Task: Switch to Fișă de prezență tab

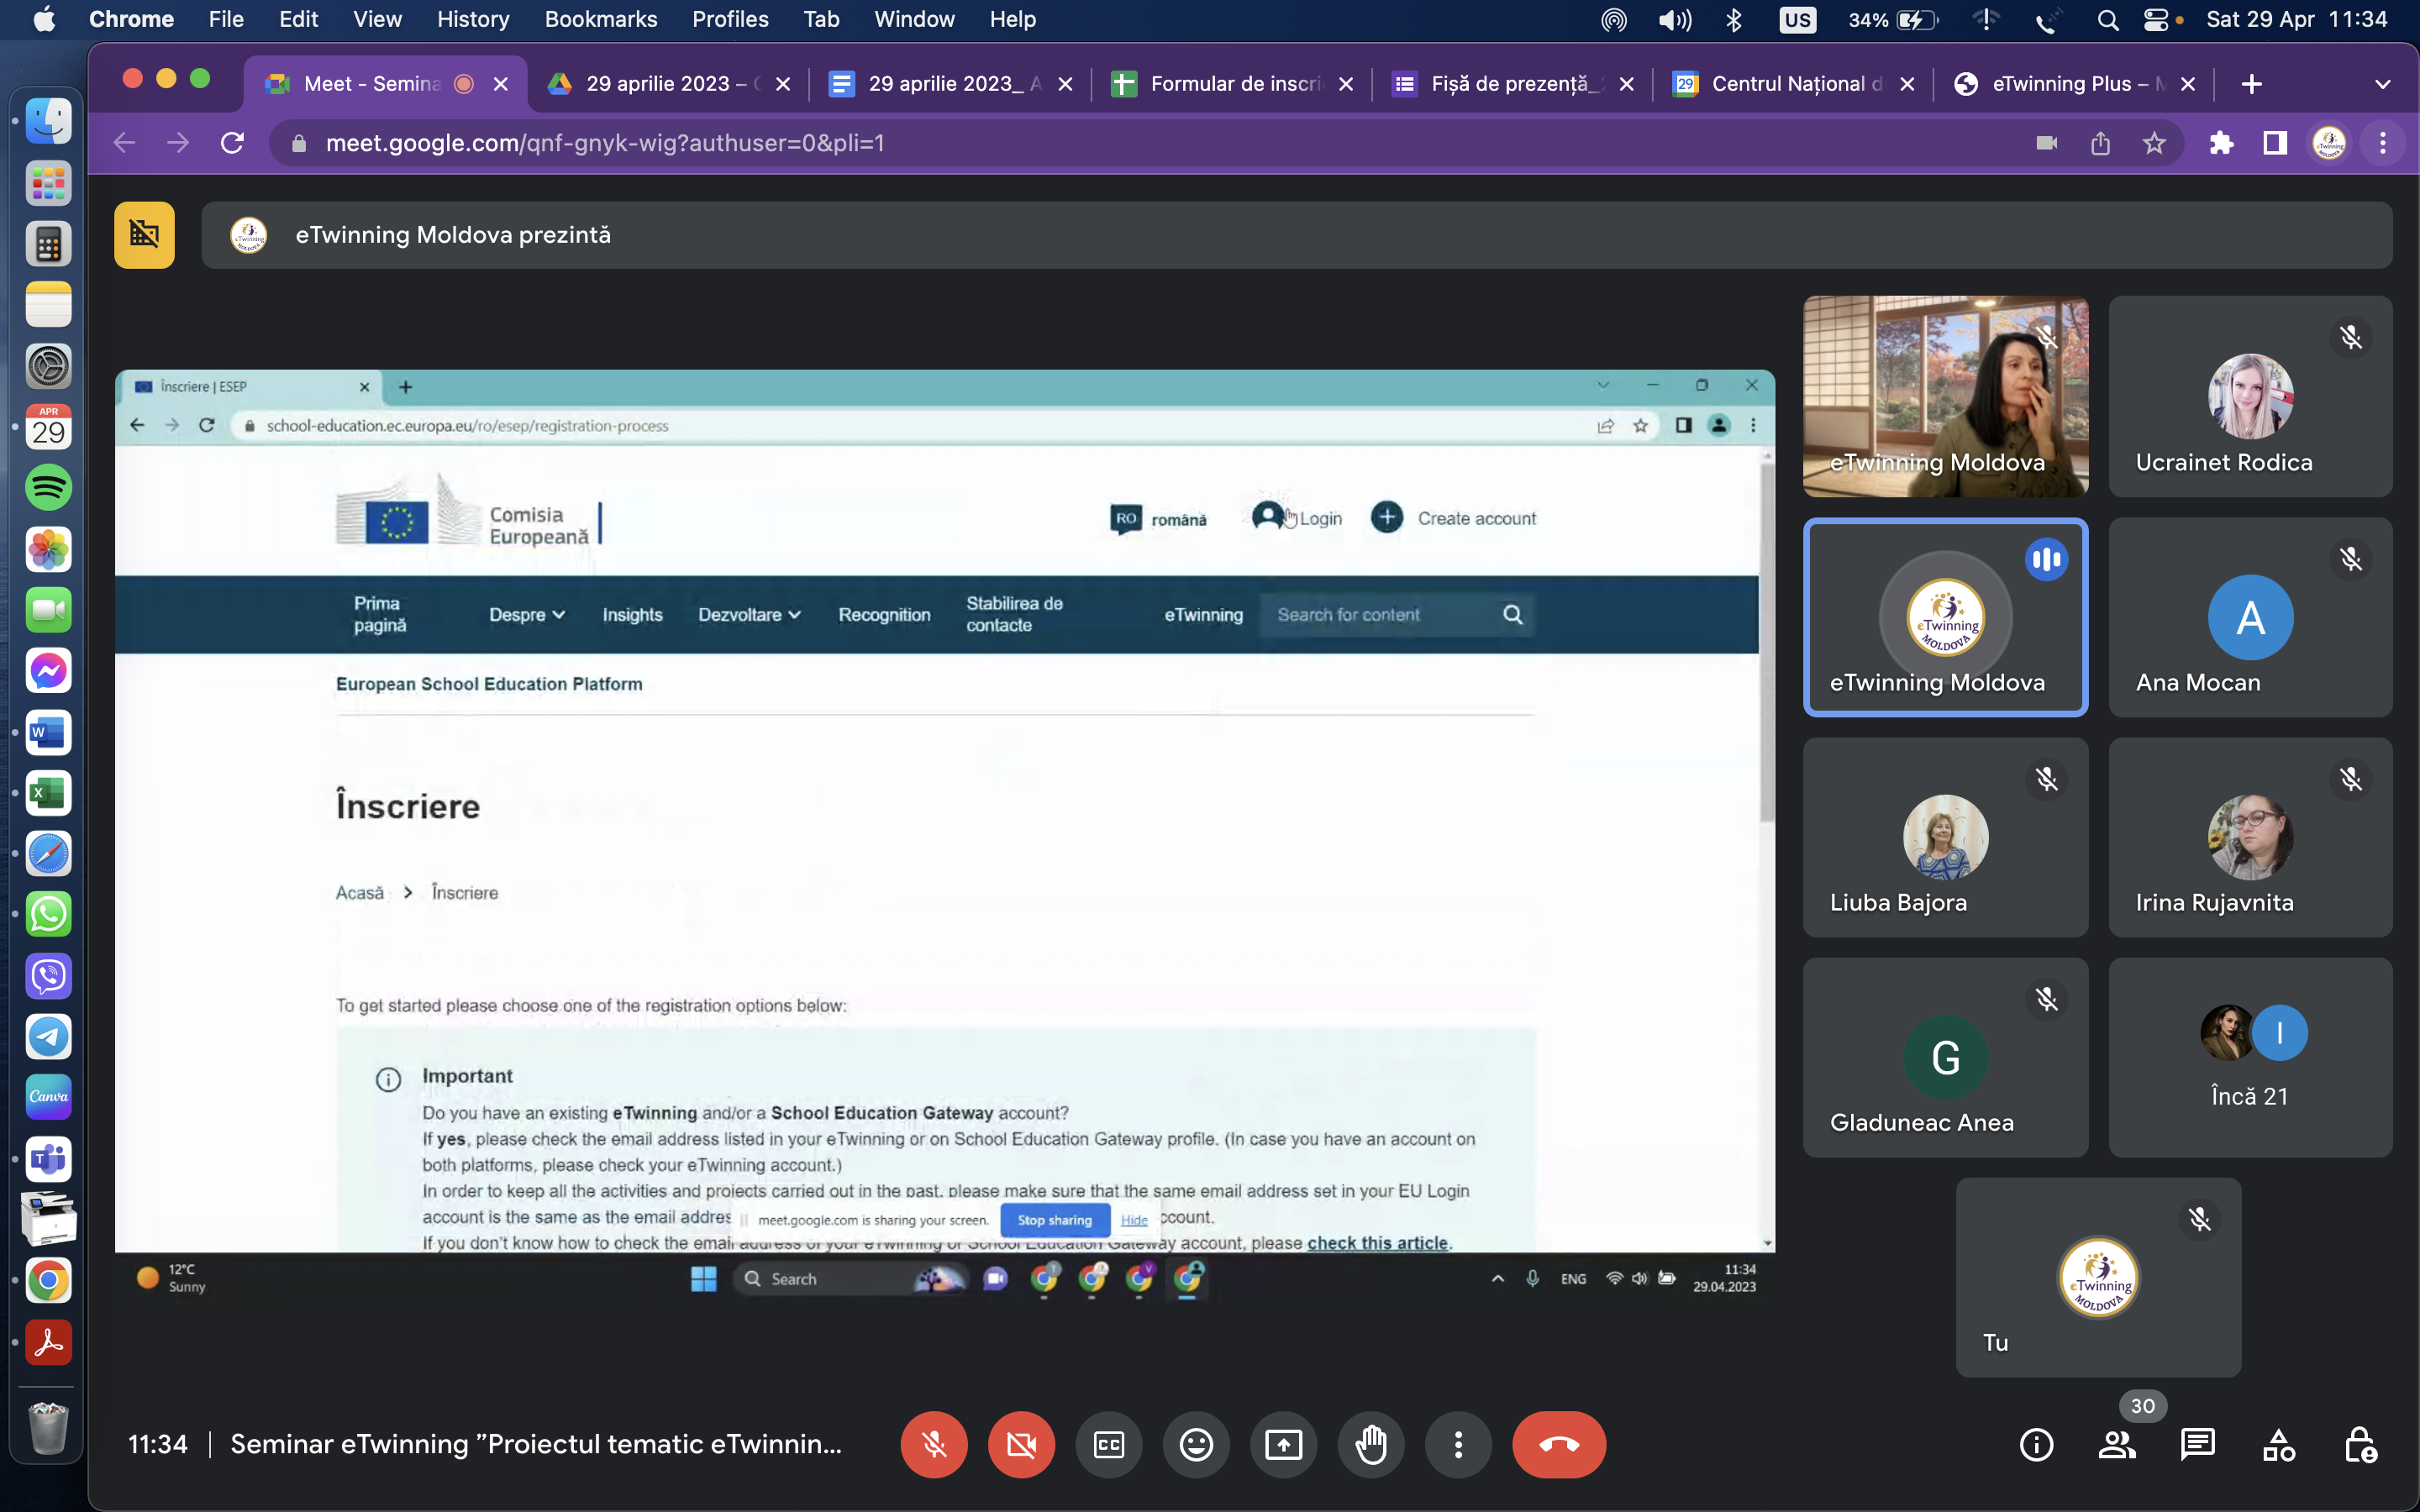Action: (x=1510, y=84)
